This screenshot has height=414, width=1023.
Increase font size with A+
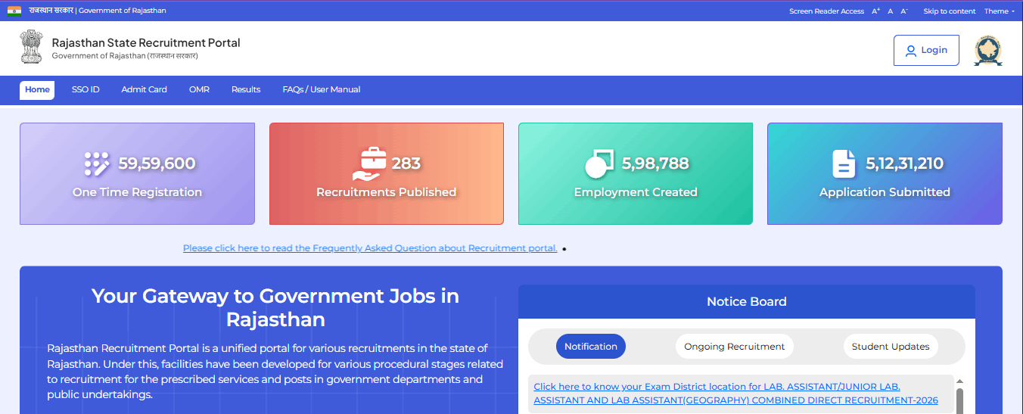pyautogui.click(x=876, y=11)
